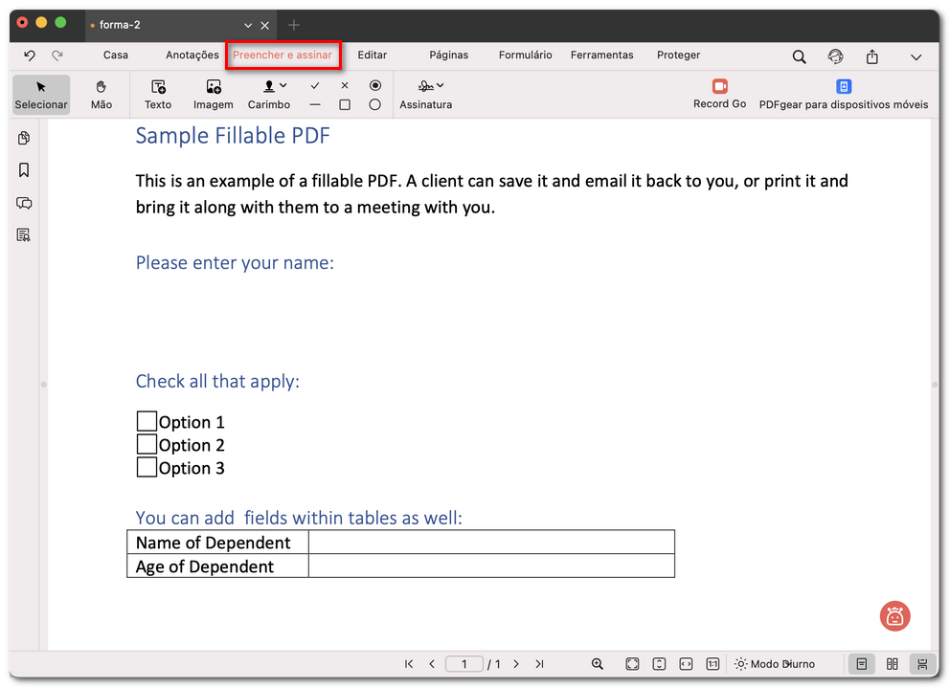The height and width of the screenshot is (688, 950).
Task: Click the Age of Dependent value cell
Action: tap(491, 566)
